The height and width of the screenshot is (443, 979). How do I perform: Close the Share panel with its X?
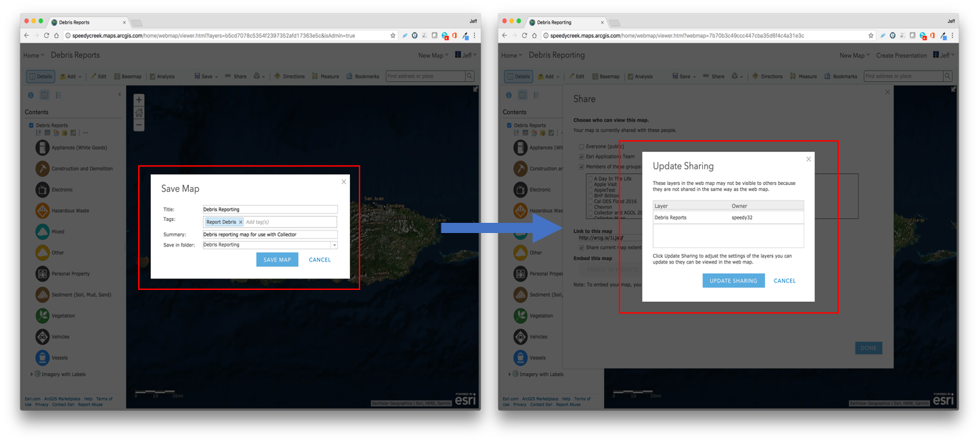tap(888, 92)
